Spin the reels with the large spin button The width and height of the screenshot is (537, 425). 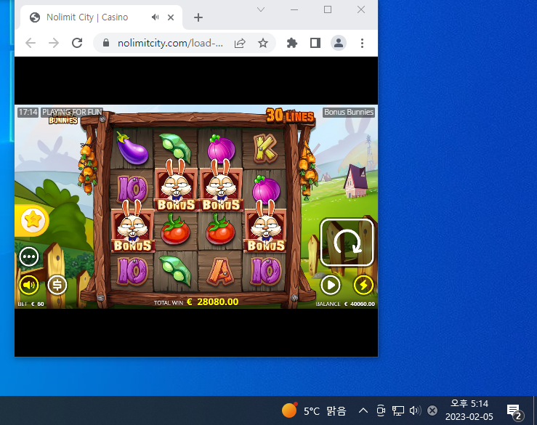(347, 242)
